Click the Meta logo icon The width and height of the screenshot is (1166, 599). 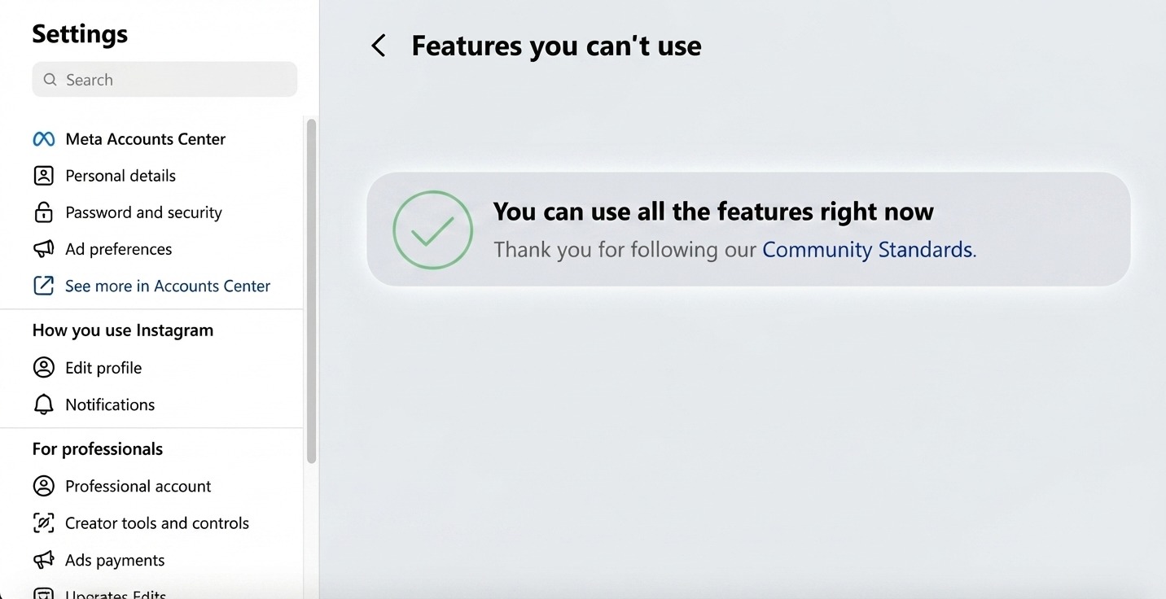[43, 139]
